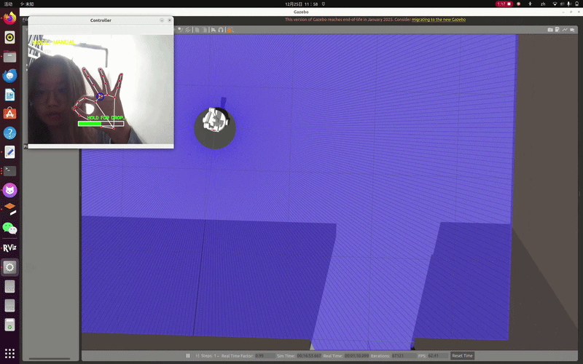Open Ubuntu Software from the dock

pyautogui.click(x=9, y=114)
